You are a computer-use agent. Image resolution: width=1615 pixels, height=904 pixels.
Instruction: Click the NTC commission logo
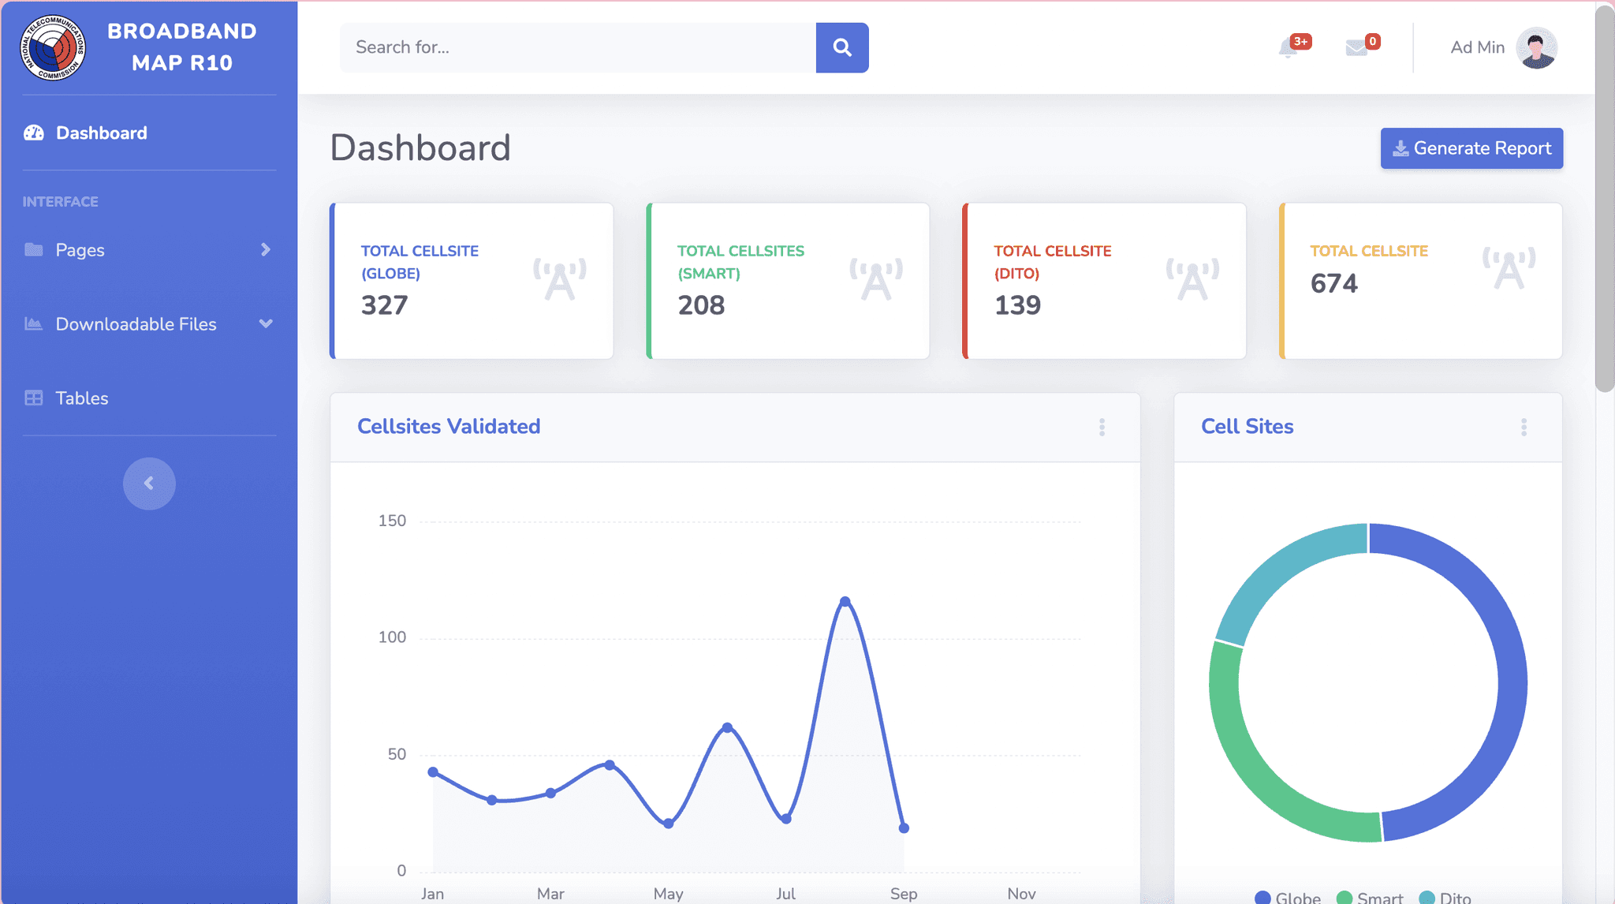click(x=53, y=47)
